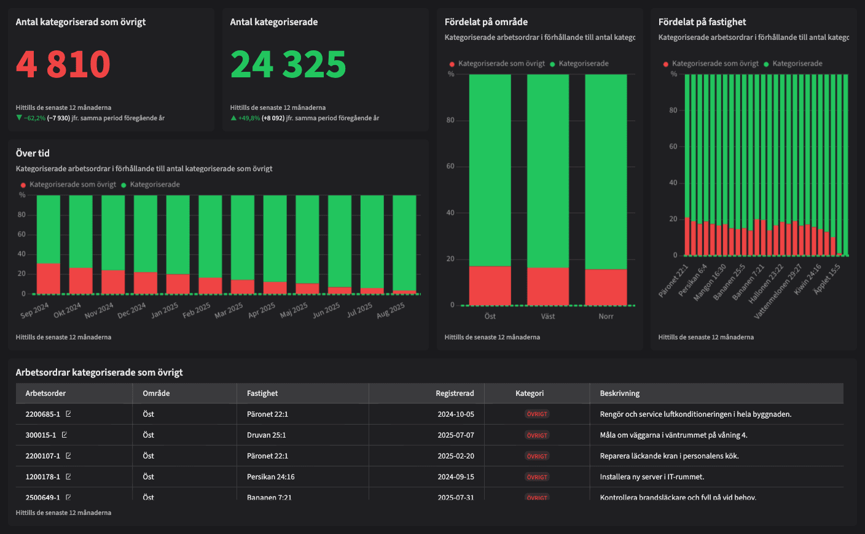The height and width of the screenshot is (534, 865).
Task: Open the edit icon beside arbetsorder 2200685-1
Action: (69, 414)
